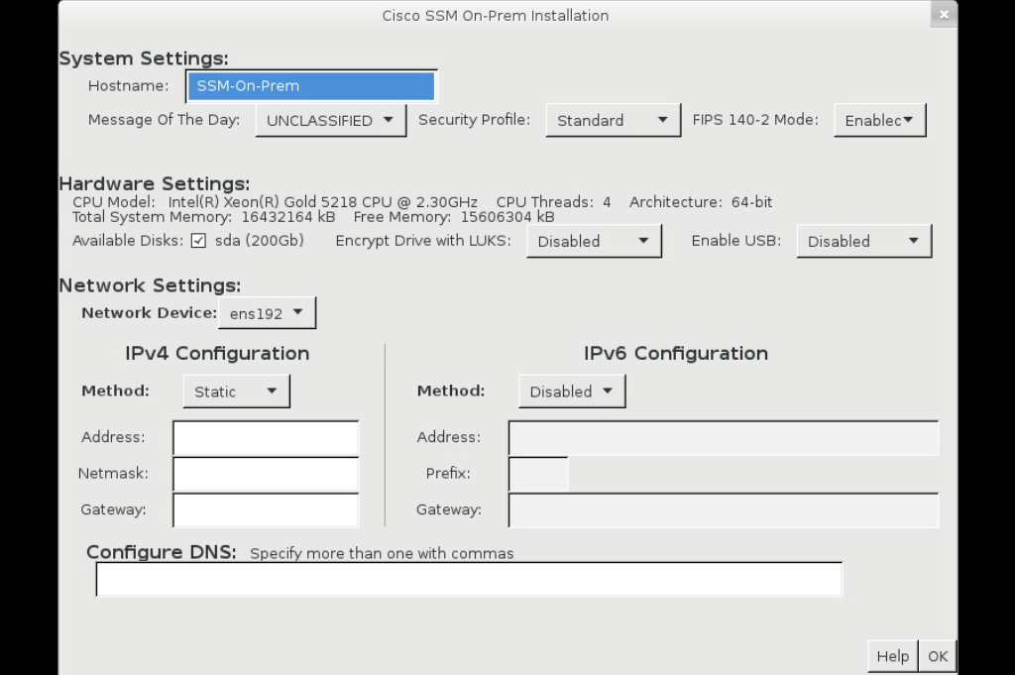Screen dimensions: 1015x675
Task: Click the Configure DNS input field
Action: (x=469, y=579)
